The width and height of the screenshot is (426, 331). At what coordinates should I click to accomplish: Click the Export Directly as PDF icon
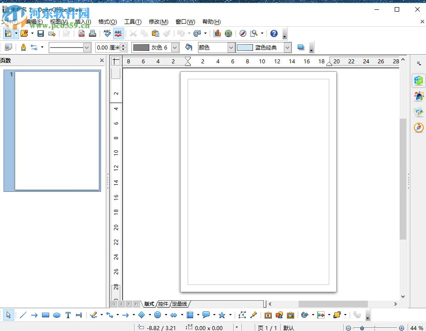pyautogui.click(x=81, y=33)
